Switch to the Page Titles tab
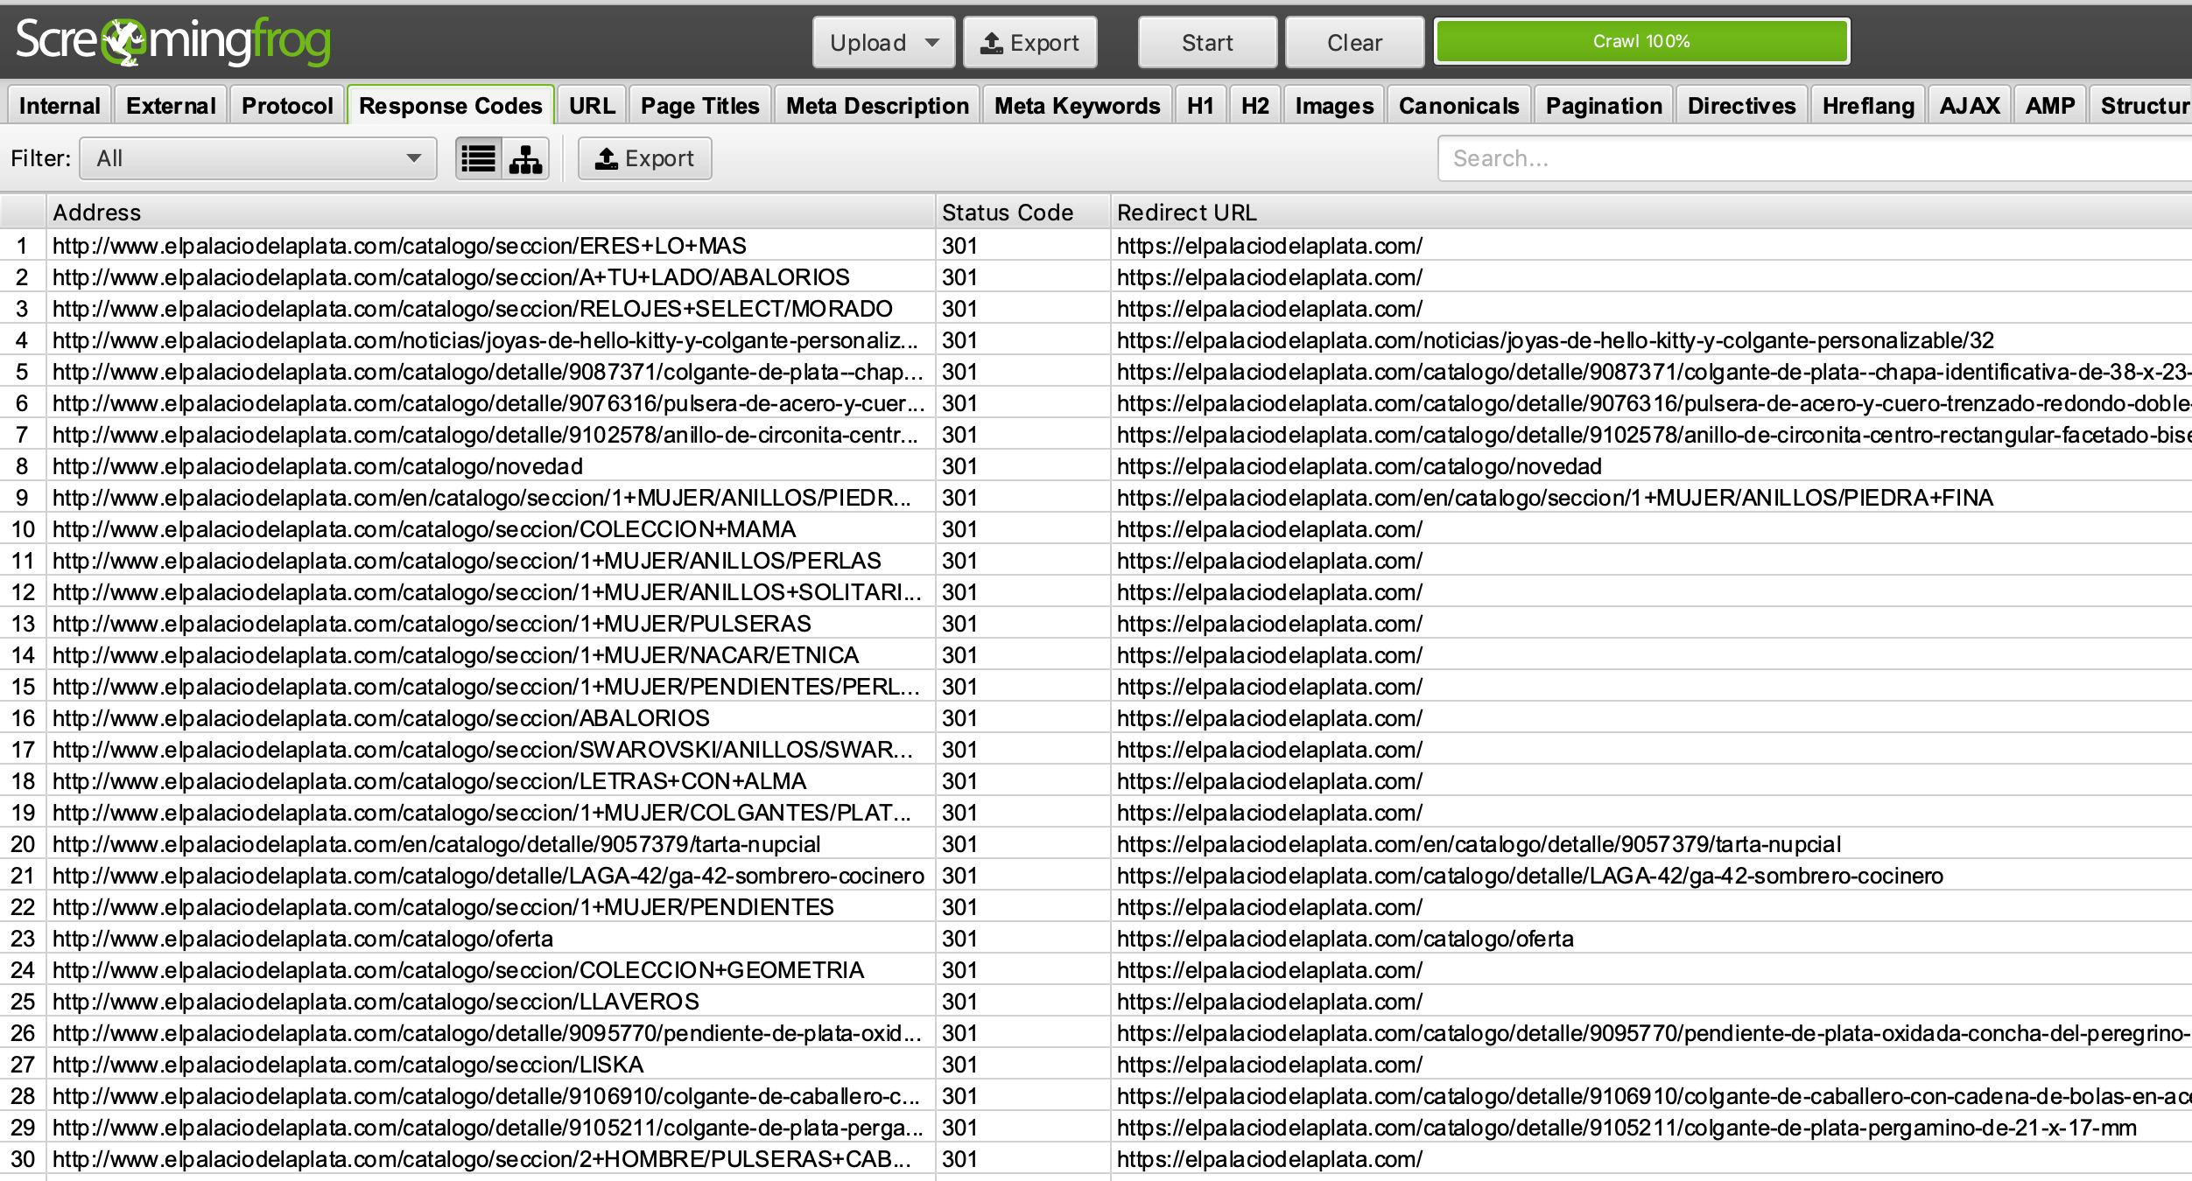Image resolution: width=2192 pixels, height=1181 pixels. click(699, 106)
